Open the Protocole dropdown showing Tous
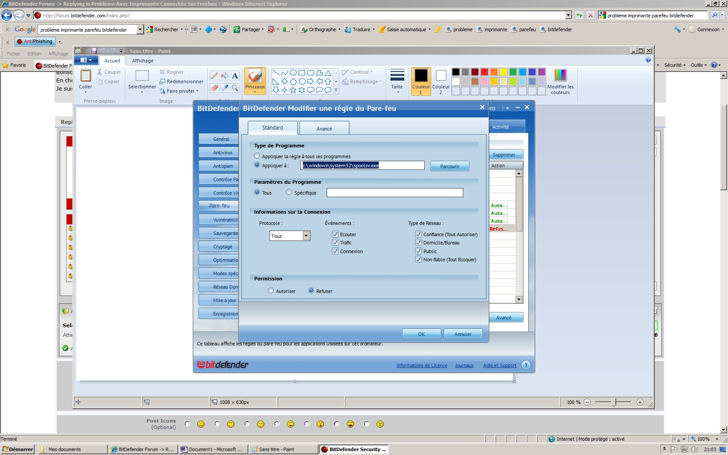This screenshot has height=455, width=728. coord(306,236)
